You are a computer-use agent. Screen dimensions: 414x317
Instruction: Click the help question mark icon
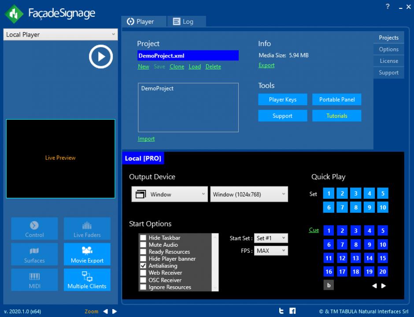click(x=388, y=6)
